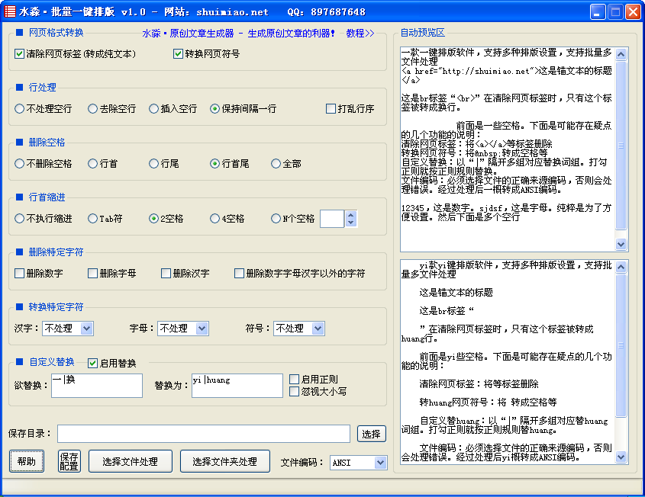
Task: Open the 文件编码 ANSI dropdown
Action: (359, 463)
